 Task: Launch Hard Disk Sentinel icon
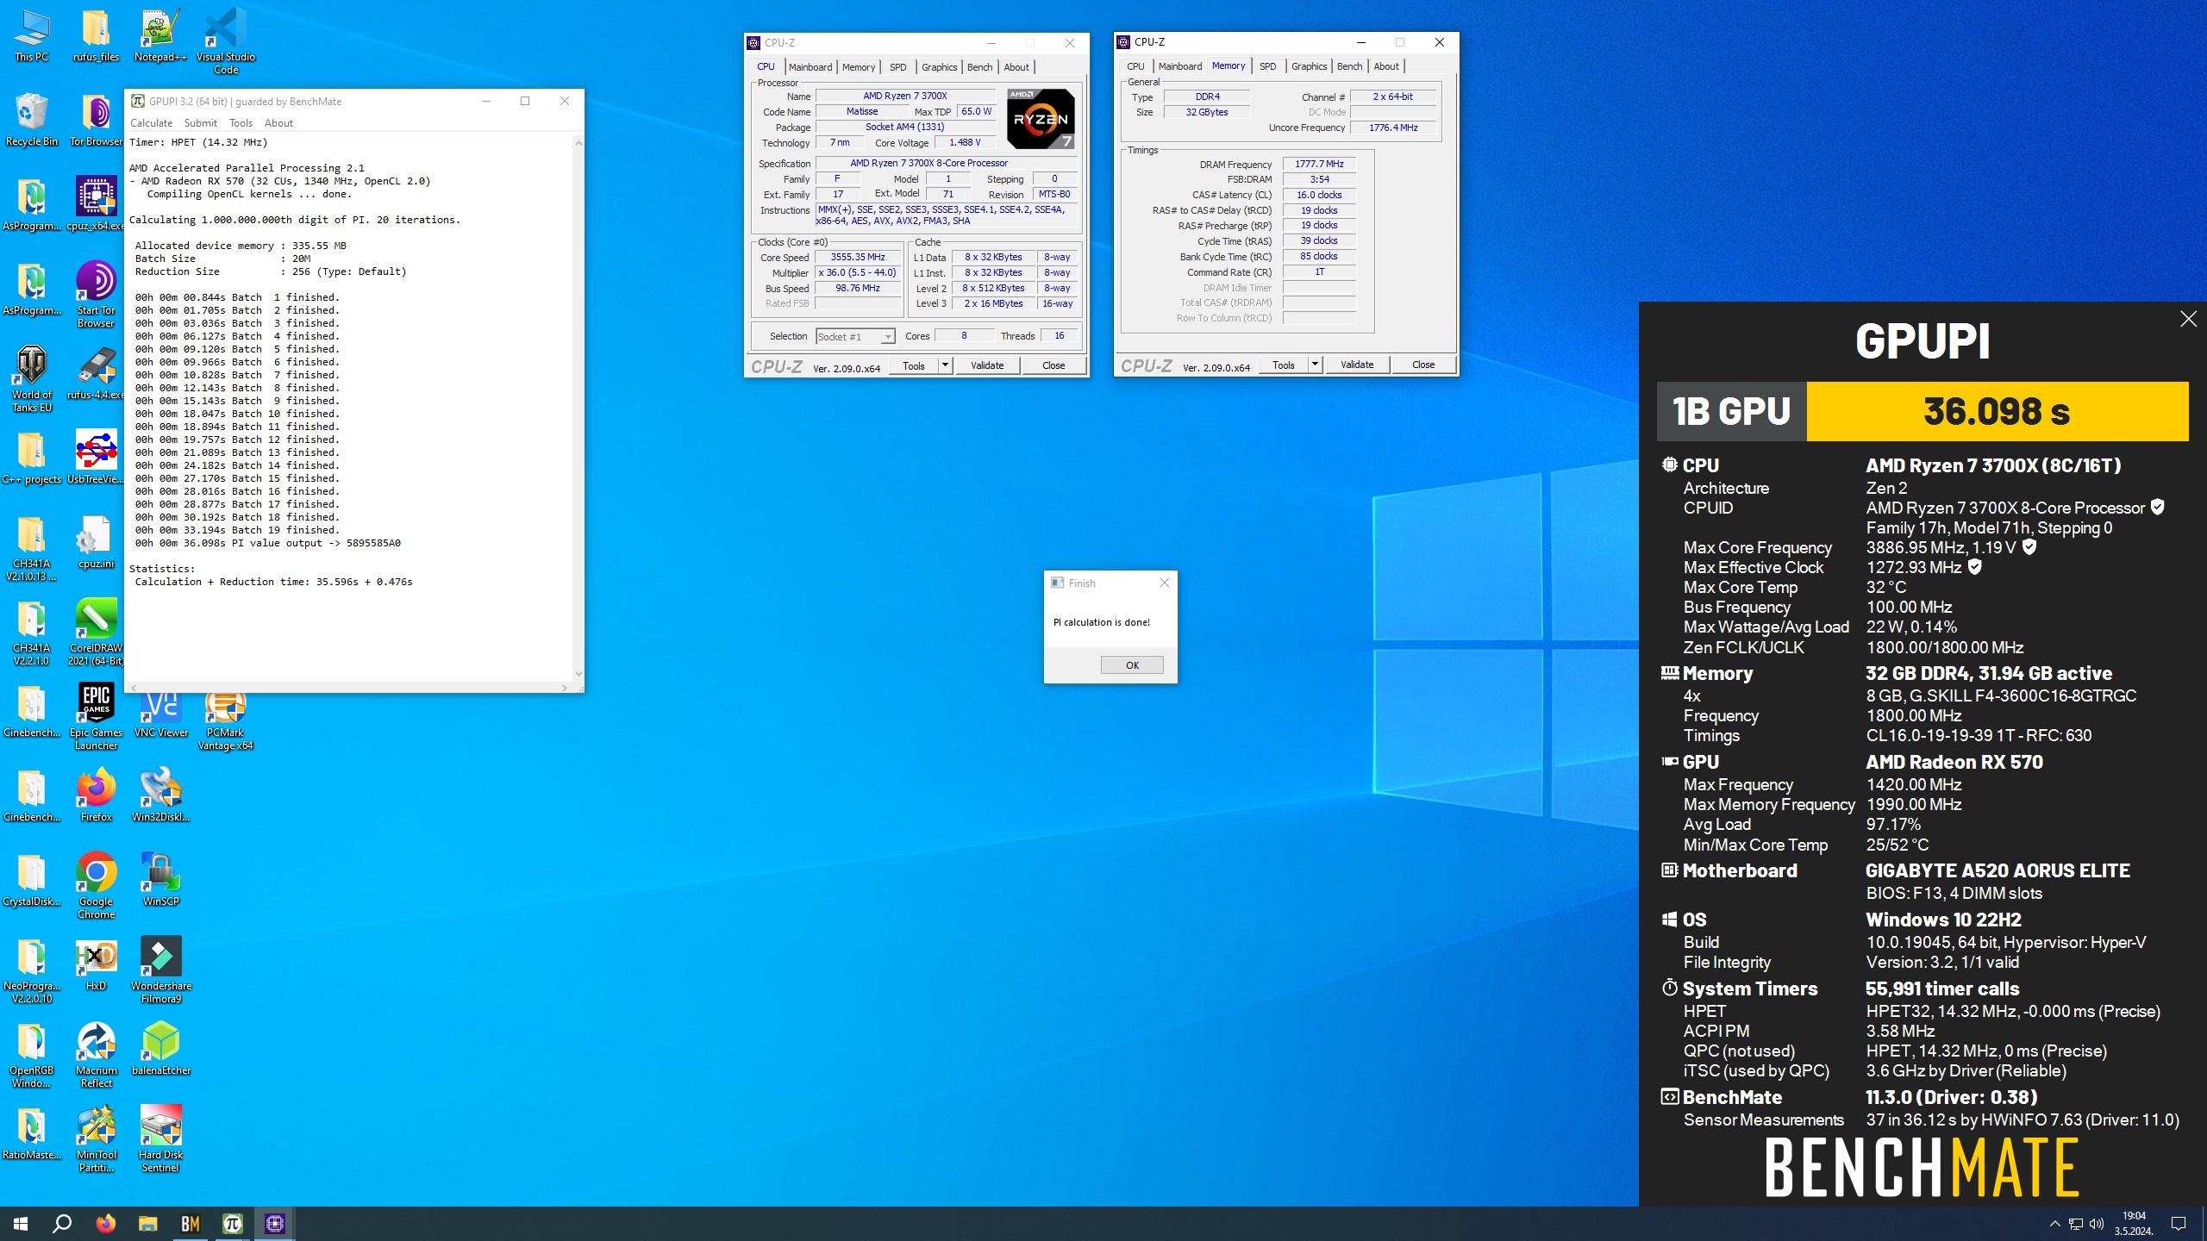[160, 1139]
